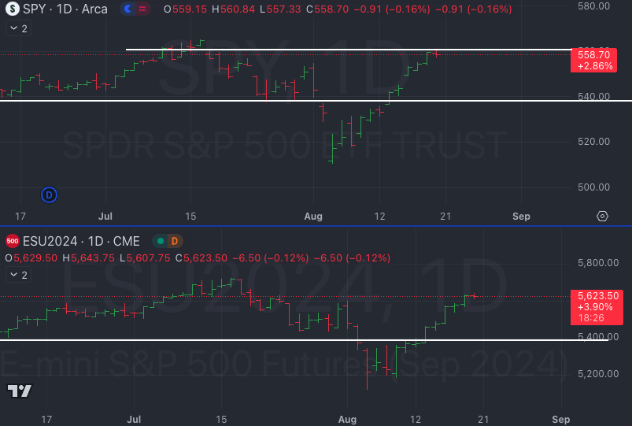Click the green market open status dot
The image size is (632, 426).
coord(160,240)
